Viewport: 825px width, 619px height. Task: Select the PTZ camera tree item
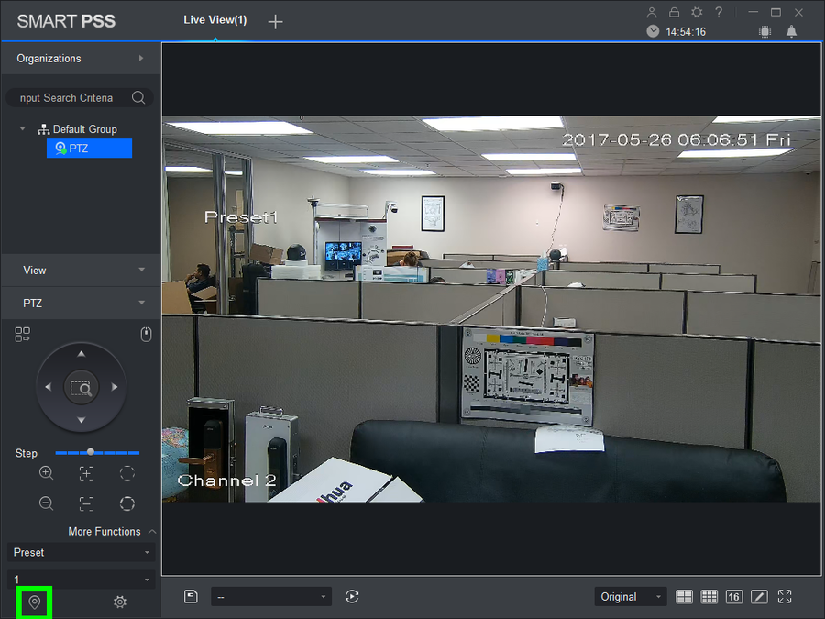[x=89, y=149]
